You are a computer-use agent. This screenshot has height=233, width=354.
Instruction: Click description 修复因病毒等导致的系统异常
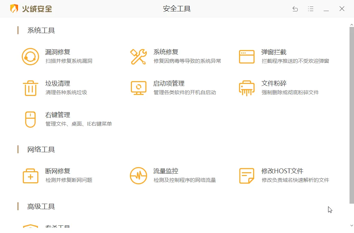coord(187,61)
